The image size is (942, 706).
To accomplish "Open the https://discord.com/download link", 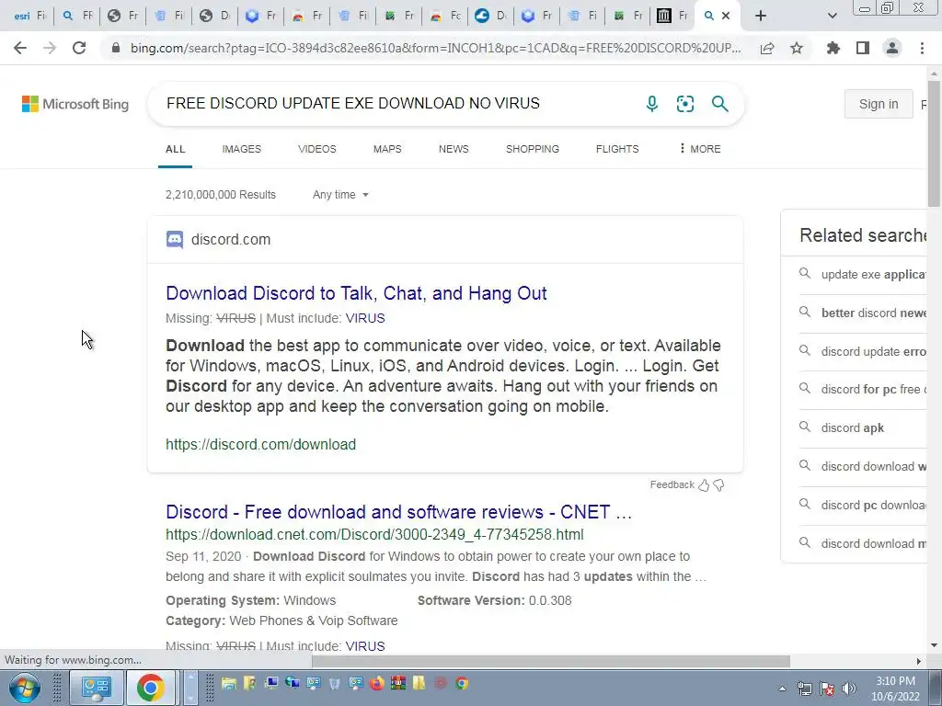I will pos(260,444).
